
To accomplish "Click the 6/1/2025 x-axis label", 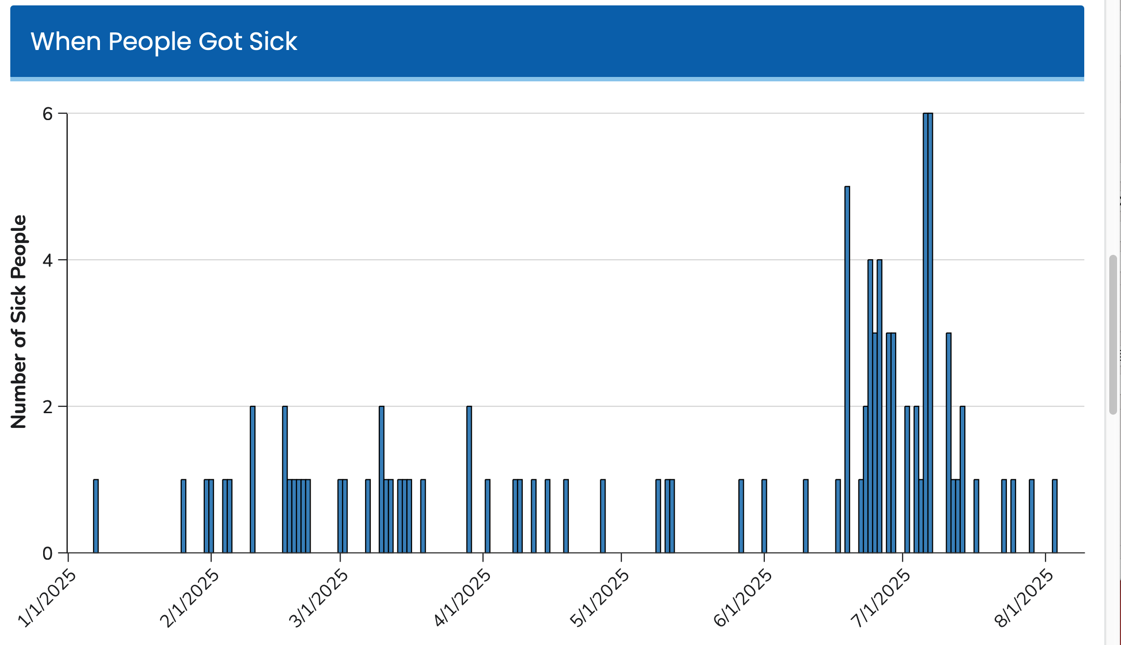I will point(743,598).
